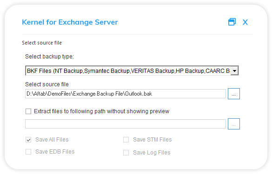This screenshot has width=272, height=174.
Task: Enable Extract files without showing preview
Action: (x=28, y=111)
